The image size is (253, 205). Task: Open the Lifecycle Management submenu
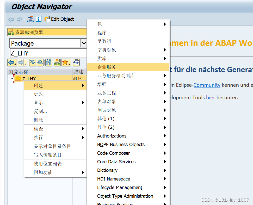[128, 188]
